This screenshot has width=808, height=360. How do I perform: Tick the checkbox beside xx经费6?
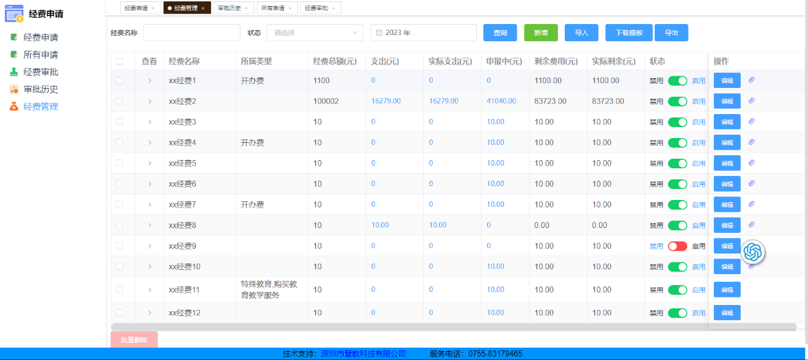point(120,183)
